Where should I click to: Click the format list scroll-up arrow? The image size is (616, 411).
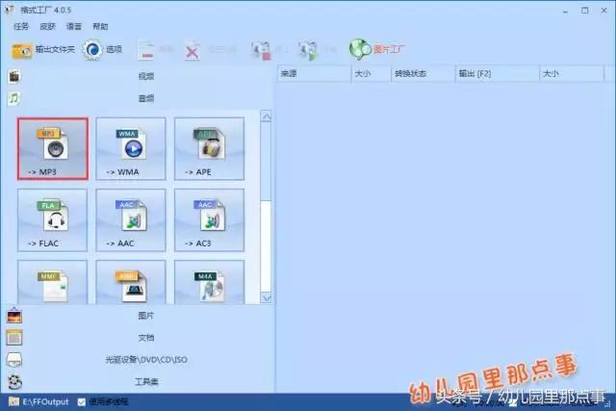tap(266, 116)
